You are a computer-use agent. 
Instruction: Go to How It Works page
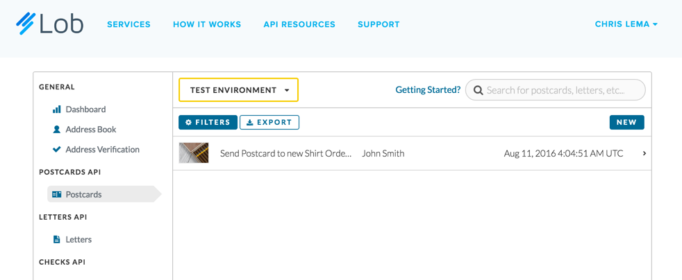click(x=207, y=24)
